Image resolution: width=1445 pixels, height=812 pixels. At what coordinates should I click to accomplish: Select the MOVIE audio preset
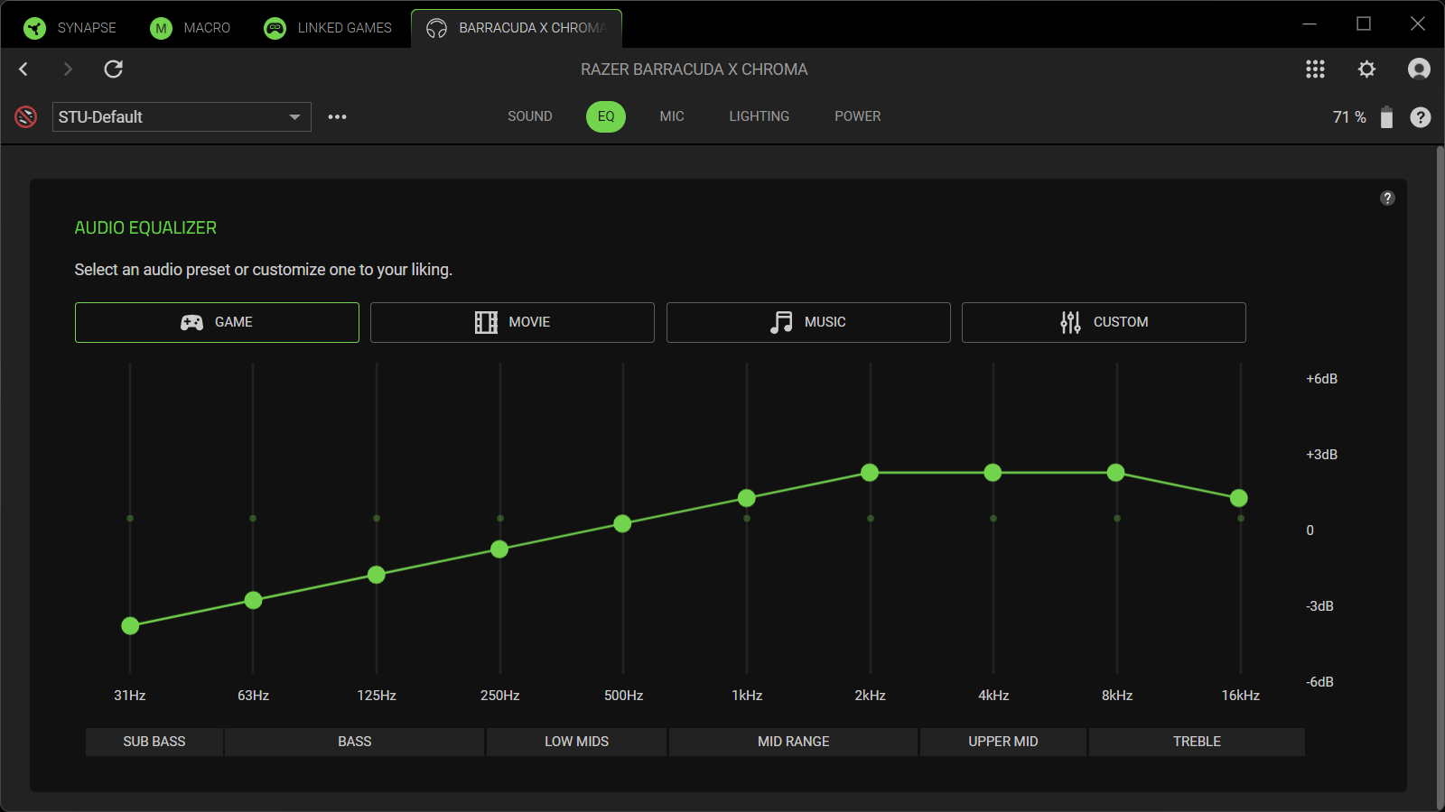[512, 322]
